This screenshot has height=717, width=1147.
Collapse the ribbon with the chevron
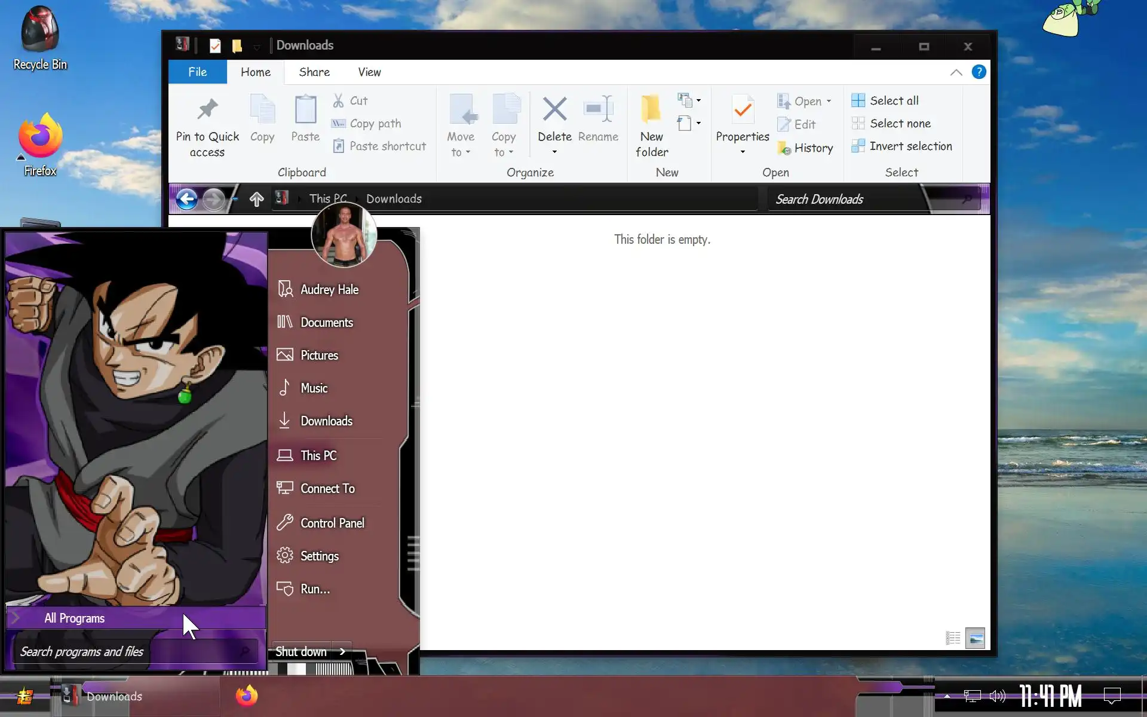click(956, 72)
